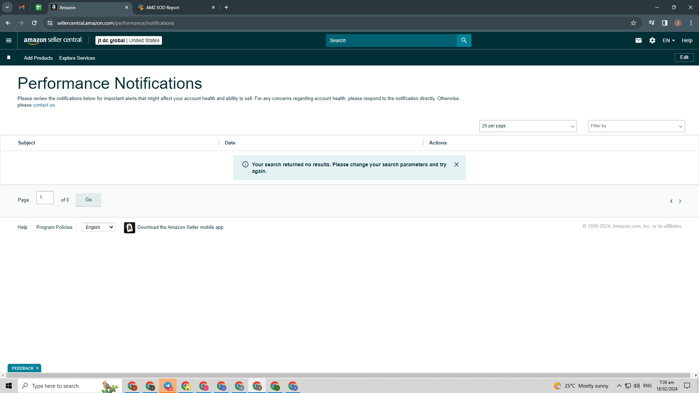Expand the Filter by dropdown

(x=636, y=126)
